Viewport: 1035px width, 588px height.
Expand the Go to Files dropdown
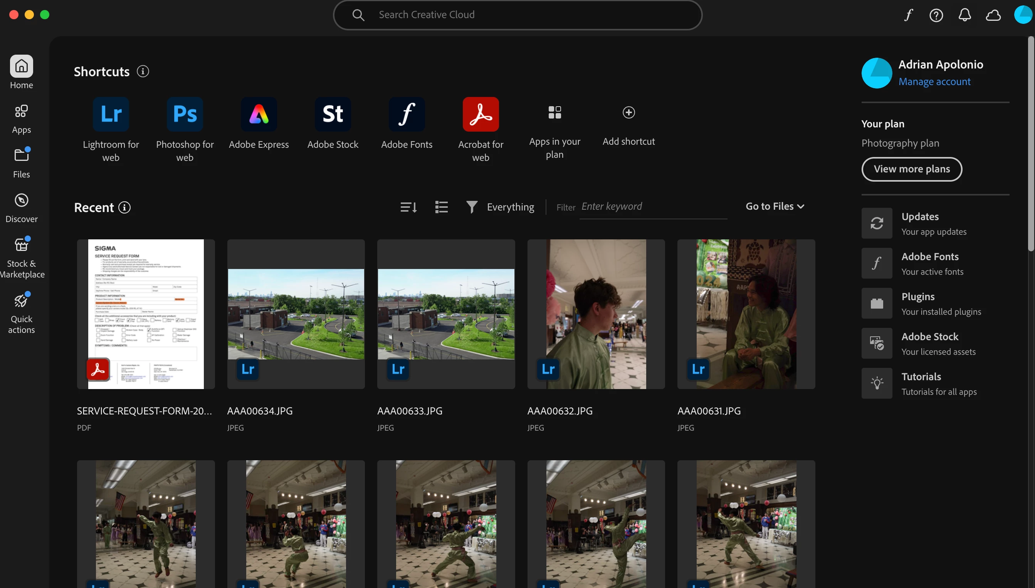coord(775,206)
